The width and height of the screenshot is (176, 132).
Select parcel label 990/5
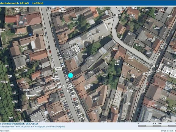click(15, 102)
